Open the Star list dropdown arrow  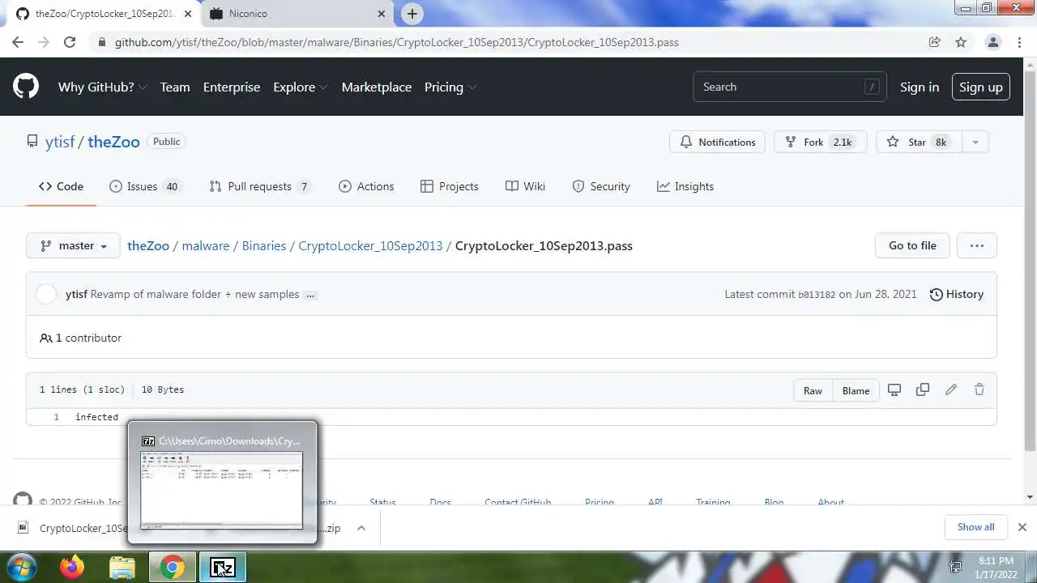975,142
